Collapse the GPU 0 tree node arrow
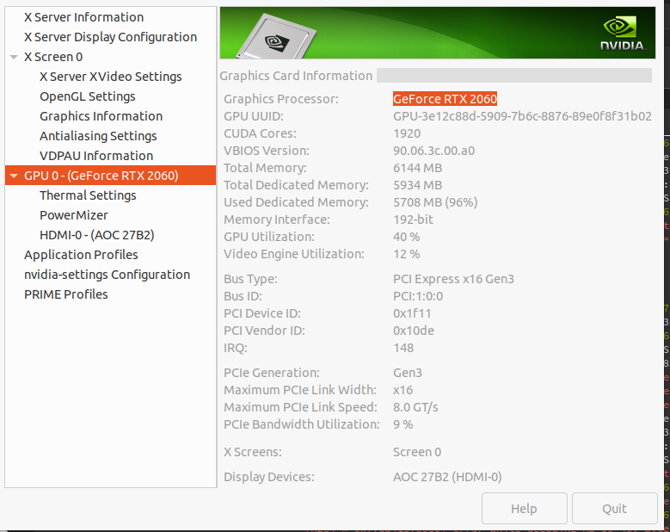 [14, 176]
